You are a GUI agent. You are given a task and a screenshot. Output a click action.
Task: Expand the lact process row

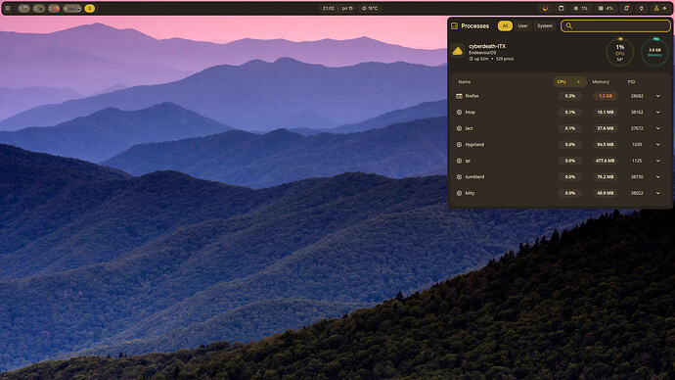657,128
